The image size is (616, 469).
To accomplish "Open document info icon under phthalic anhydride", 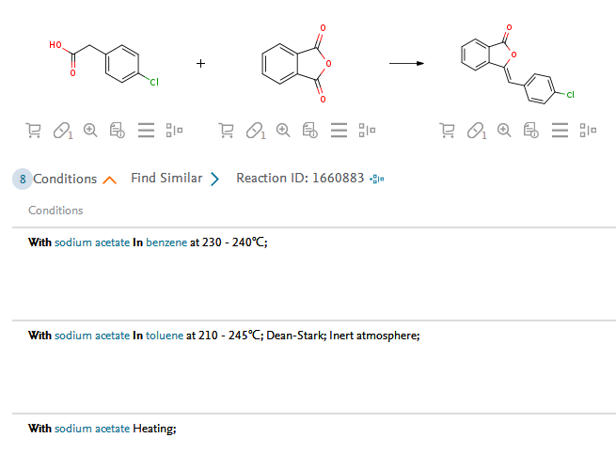I will coord(310,131).
